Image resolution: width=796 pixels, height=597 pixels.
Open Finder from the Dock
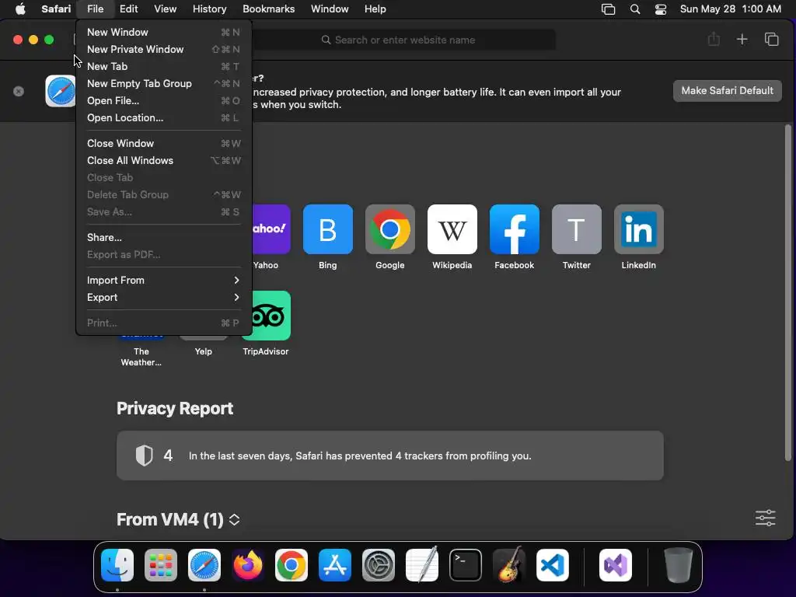(x=117, y=565)
